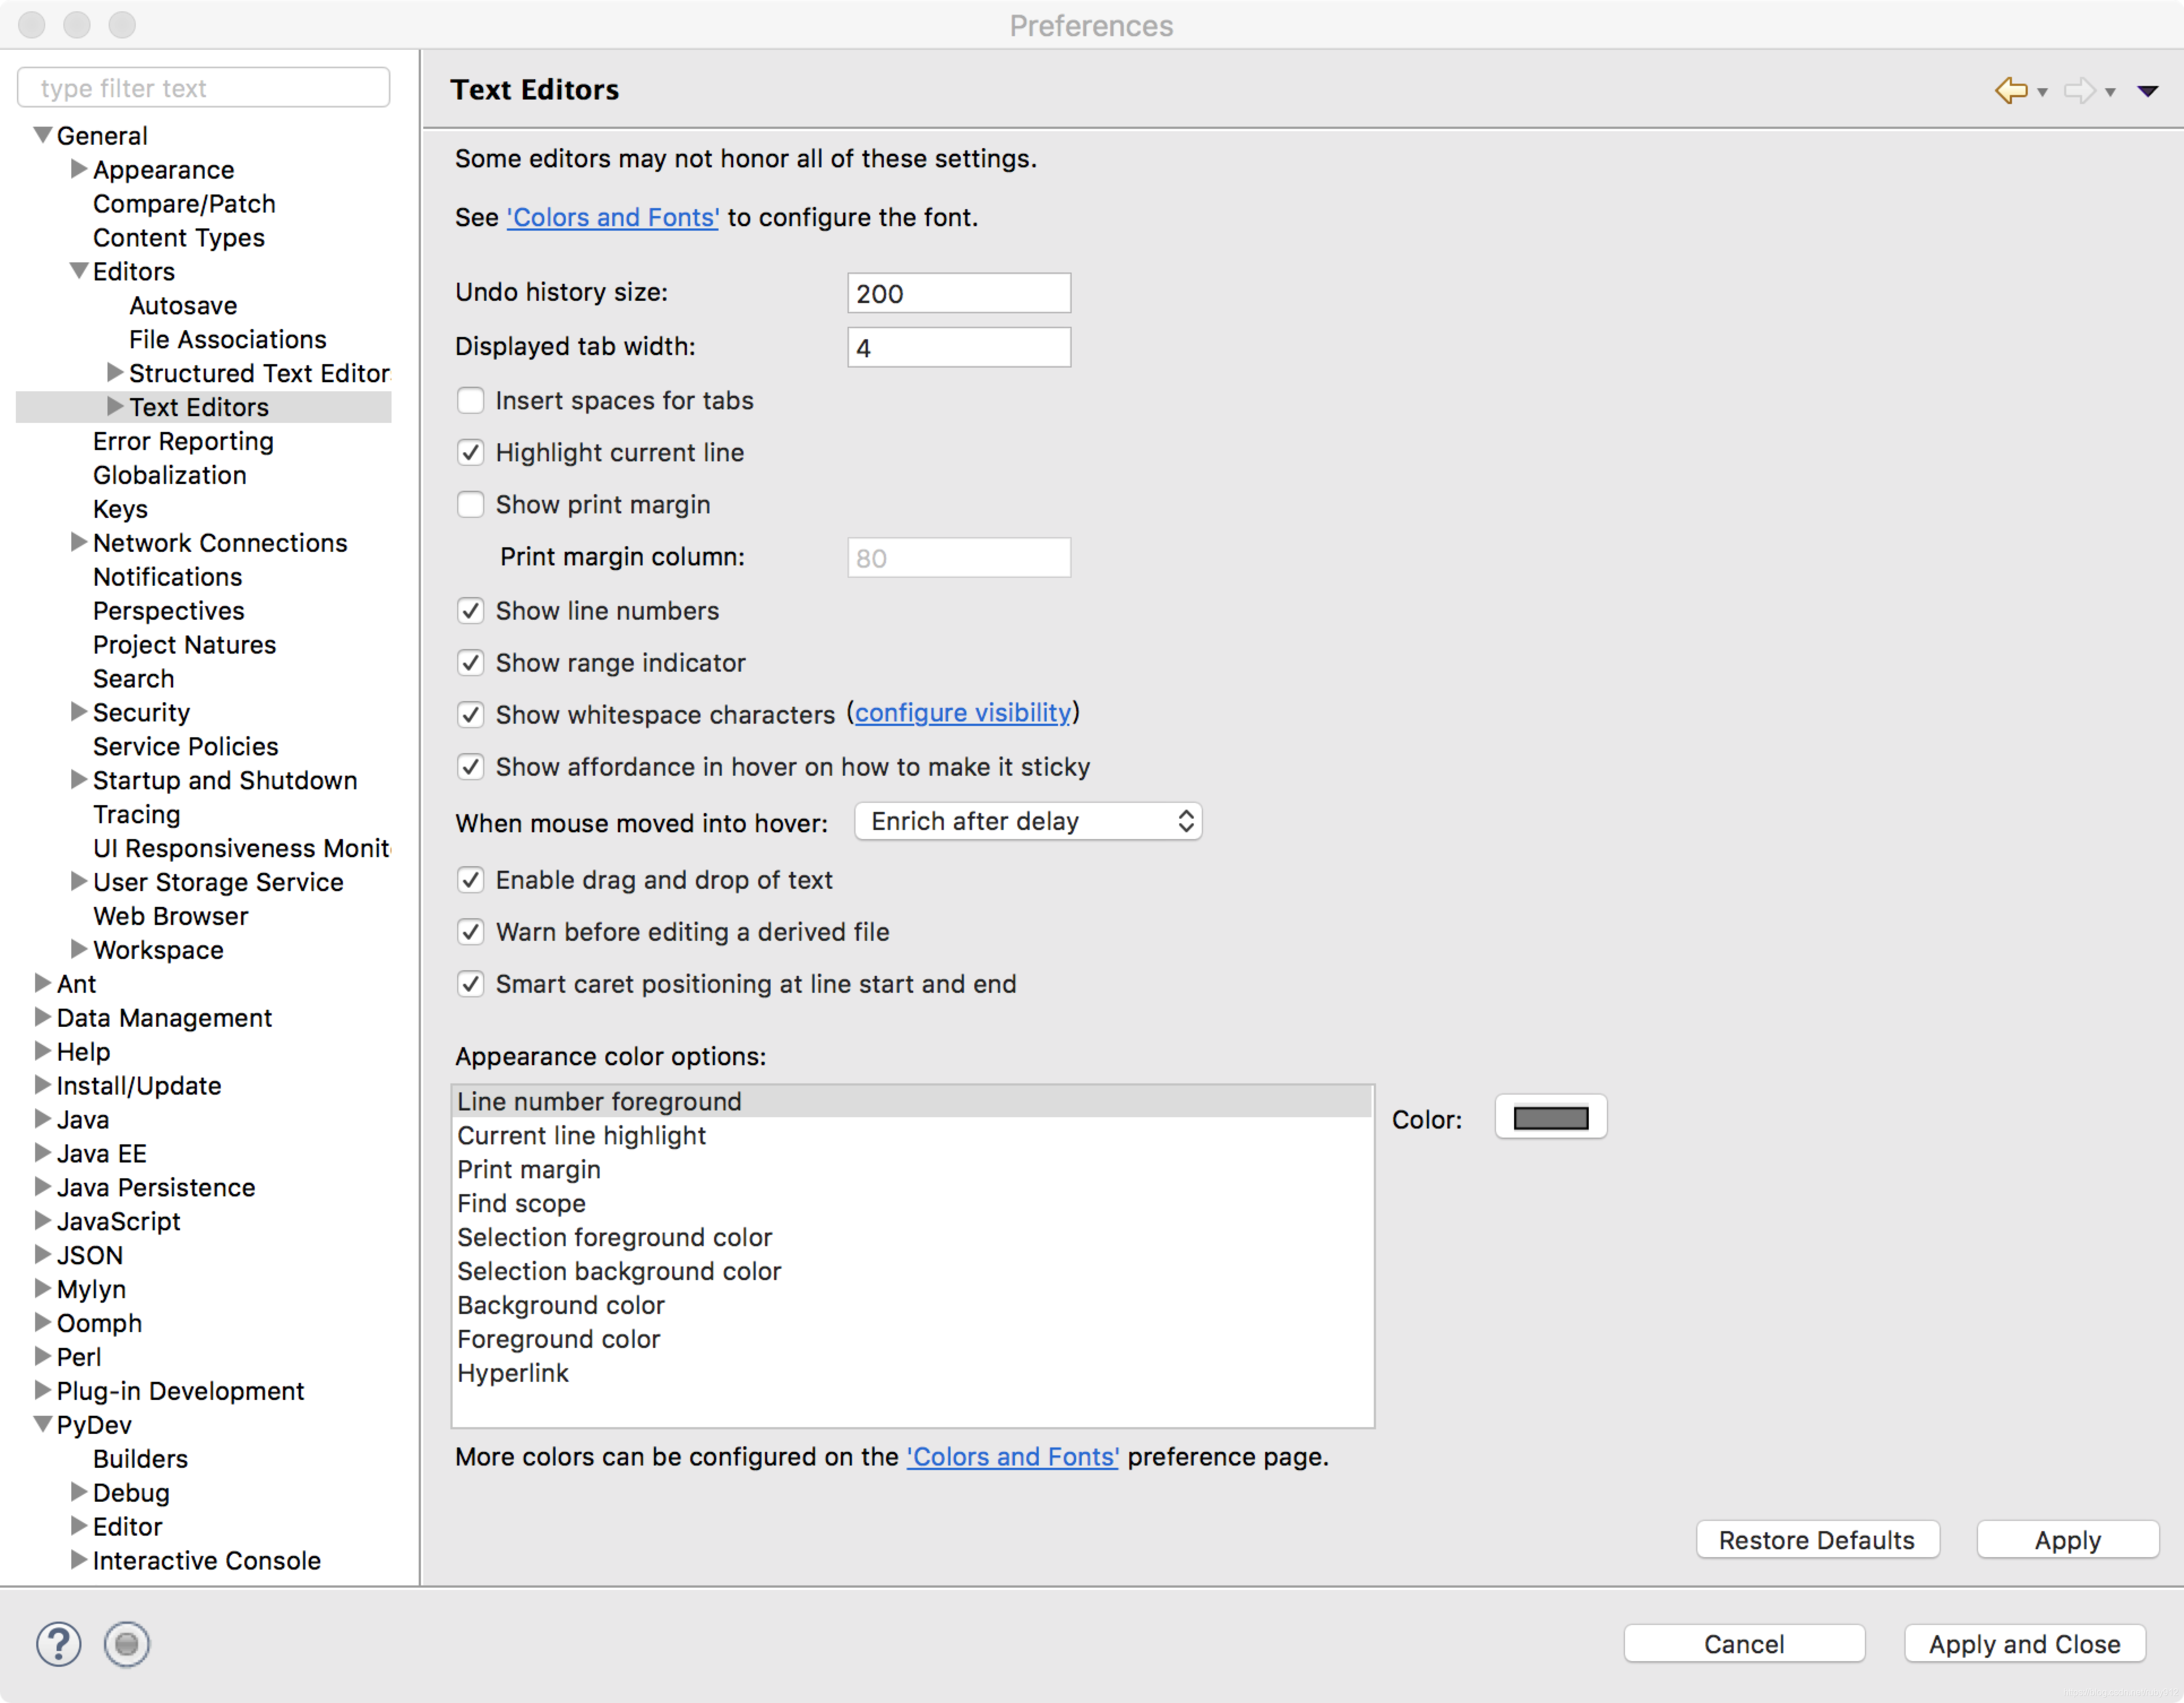Collapse the PyDev tree node

click(43, 1424)
